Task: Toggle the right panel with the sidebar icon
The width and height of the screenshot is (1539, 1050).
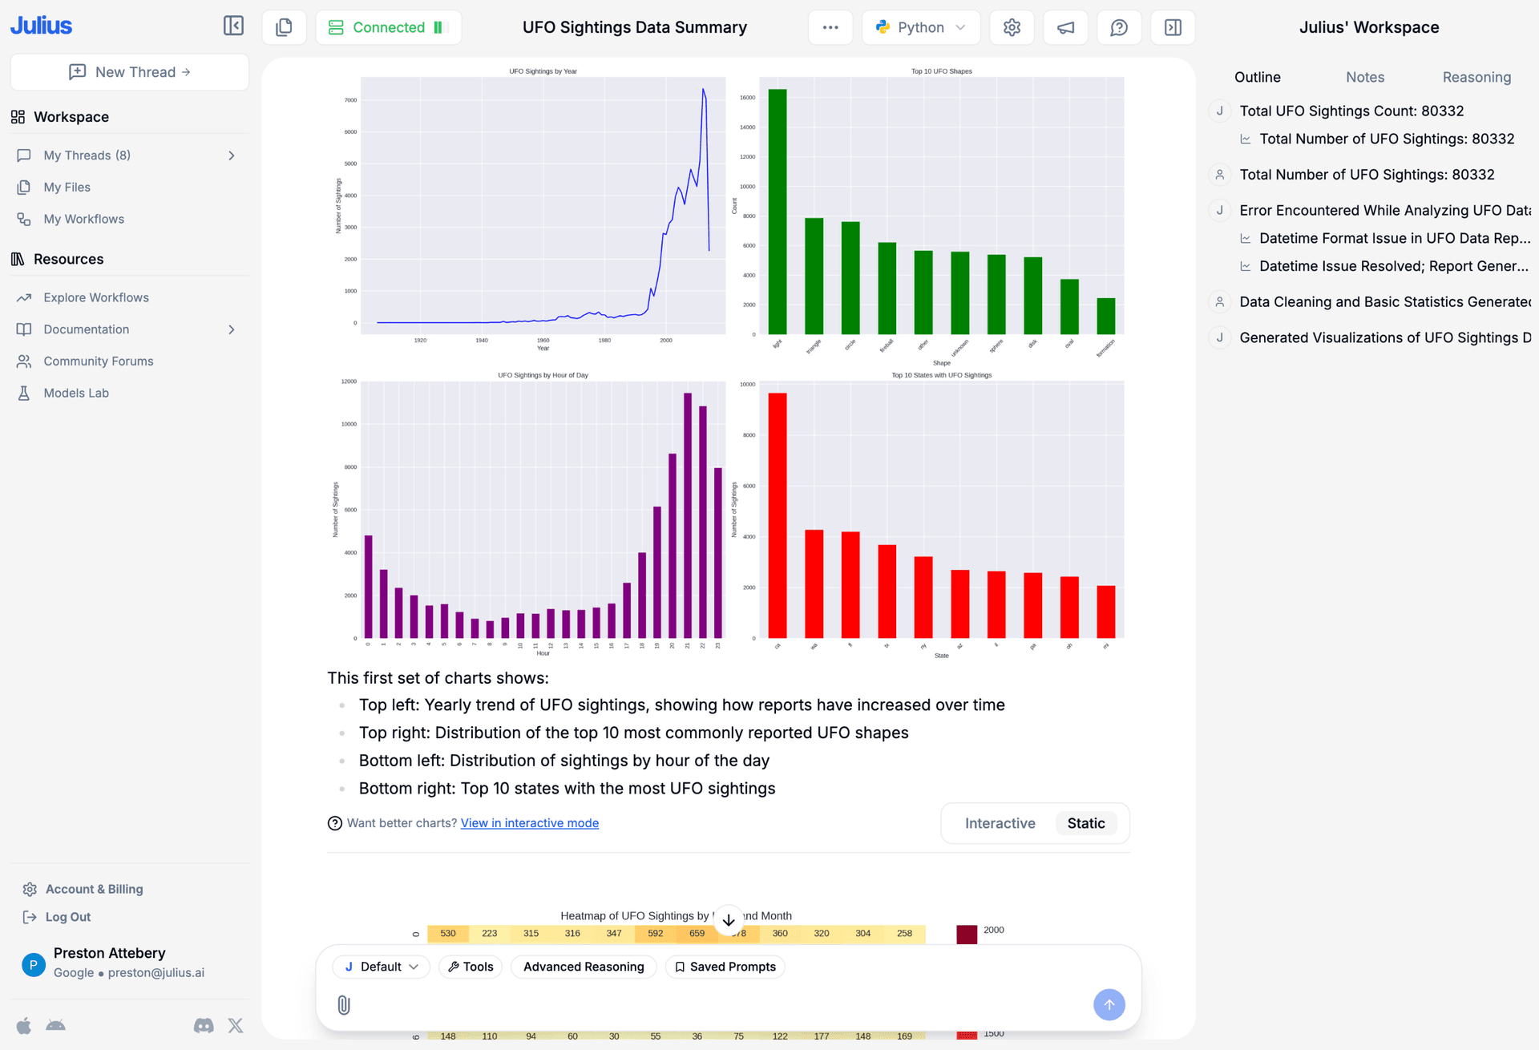Action: click(1172, 26)
